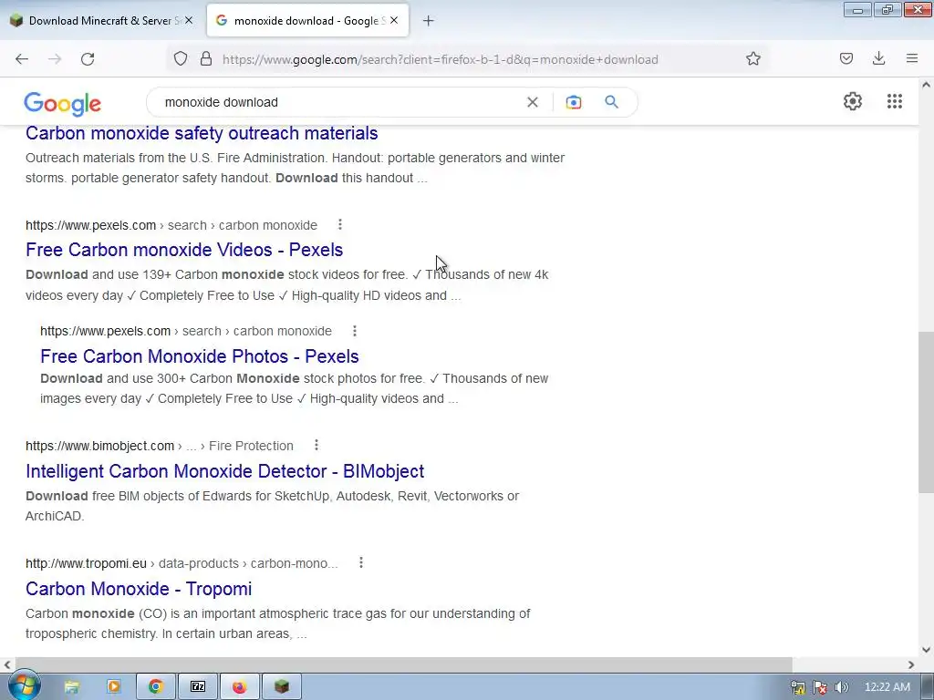The width and height of the screenshot is (934, 700).
Task: Close the monoxide download Google tab
Action: point(394,20)
